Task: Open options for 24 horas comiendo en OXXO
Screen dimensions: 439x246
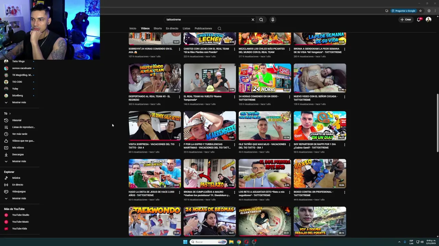Action: coord(289,97)
